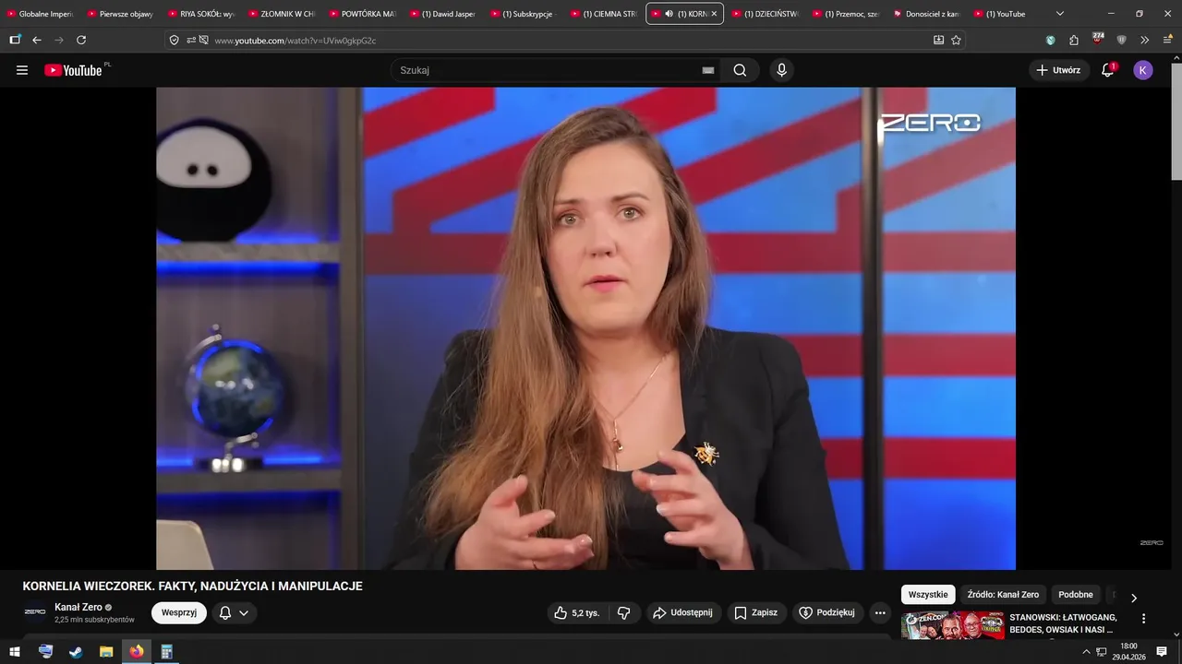Open the YouTube guide hamburger menu
1182x664 pixels.
click(22, 70)
